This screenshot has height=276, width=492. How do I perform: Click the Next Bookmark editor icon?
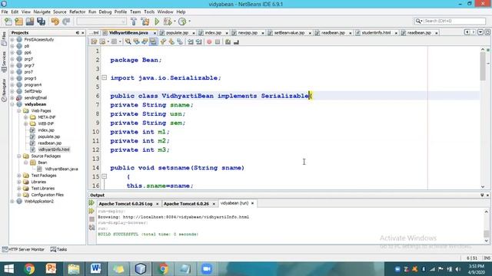[x=171, y=41]
